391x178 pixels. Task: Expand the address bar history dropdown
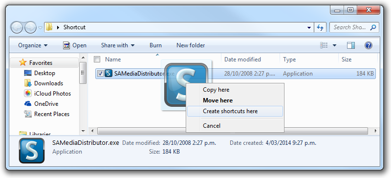309,28
